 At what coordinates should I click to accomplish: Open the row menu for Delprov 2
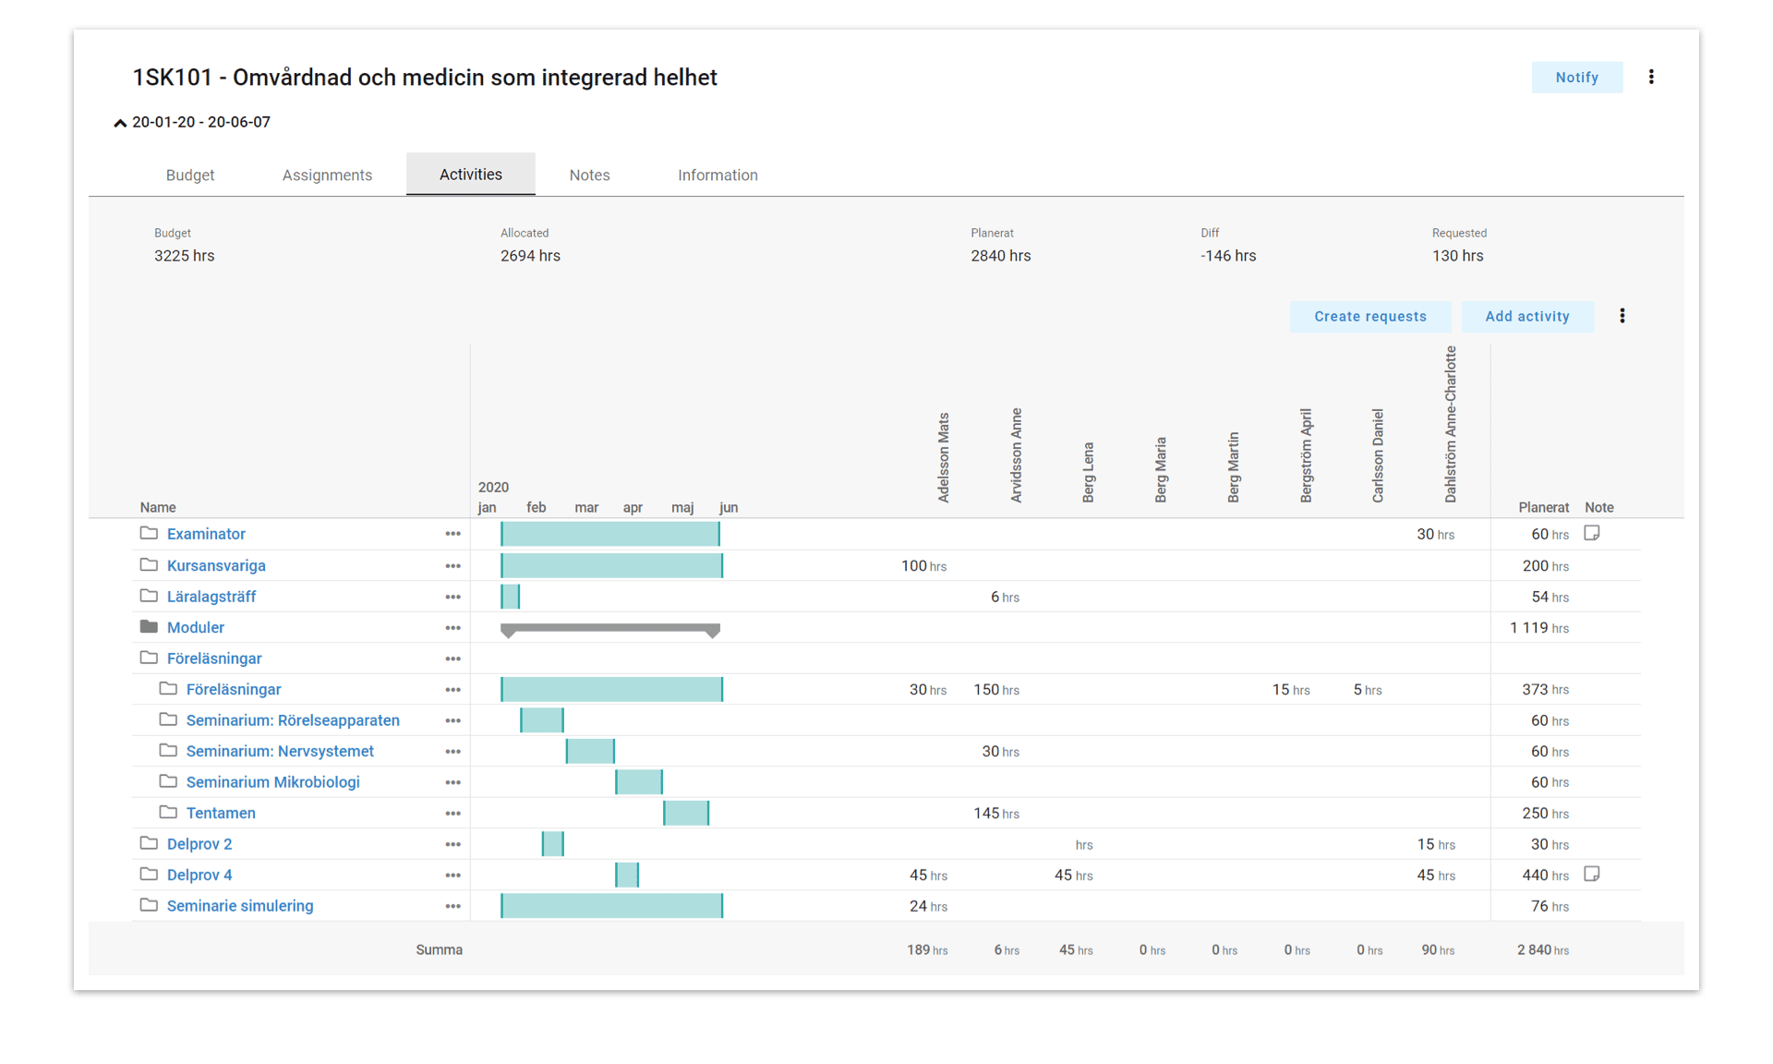[x=452, y=844]
